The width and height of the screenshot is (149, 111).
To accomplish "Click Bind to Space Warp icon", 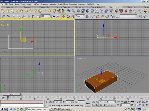I will [23, 16].
